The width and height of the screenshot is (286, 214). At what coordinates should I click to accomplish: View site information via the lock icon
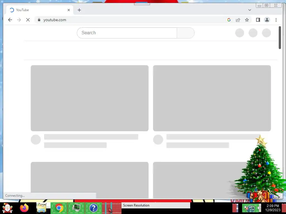coord(39,20)
